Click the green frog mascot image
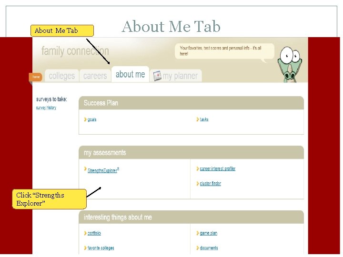Viewport: 343px width, 257px height. pos(290,64)
